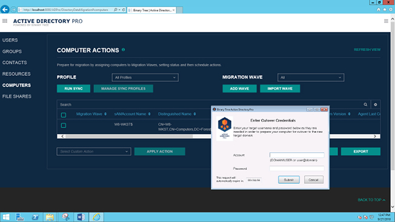Screen dimensions: 395x222
Task: Toggle the select-all checkbox in table header
Action: tap(64, 115)
